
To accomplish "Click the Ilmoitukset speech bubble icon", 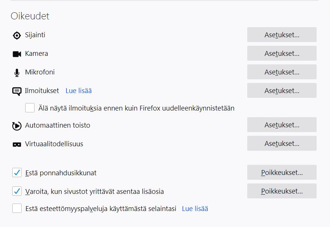I will (17, 91).
